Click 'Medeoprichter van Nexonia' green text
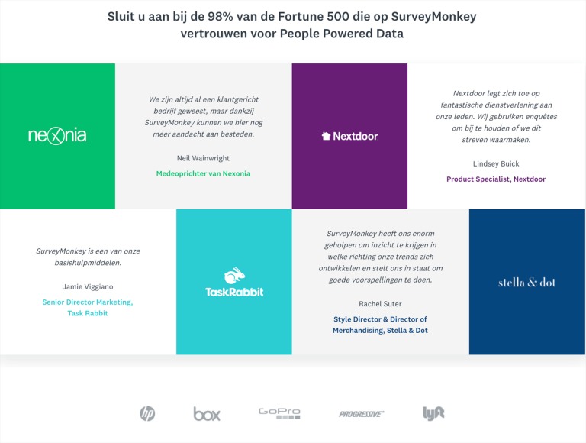 [x=203, y=174]
